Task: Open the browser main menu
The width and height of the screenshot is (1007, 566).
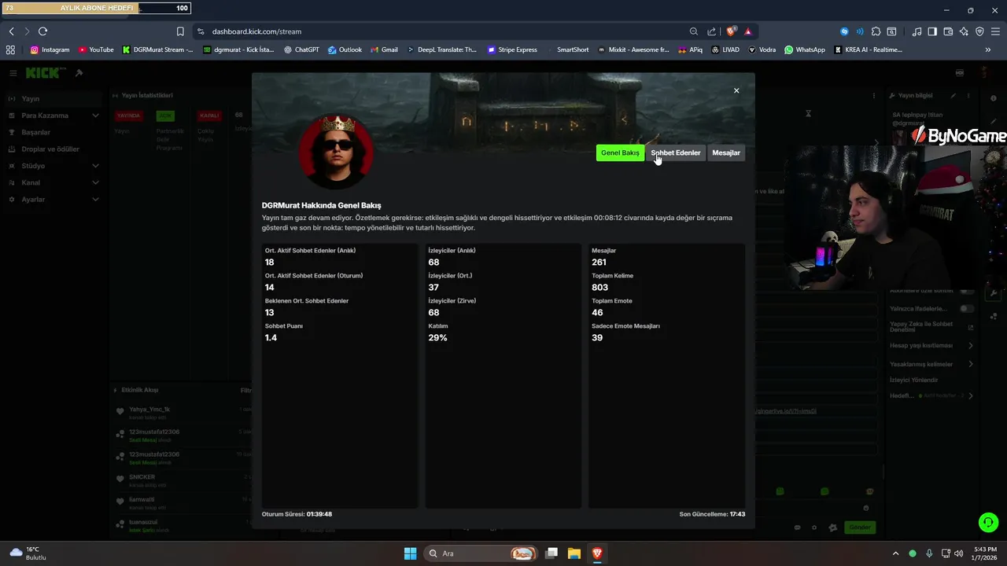Action: coord(995,31)
